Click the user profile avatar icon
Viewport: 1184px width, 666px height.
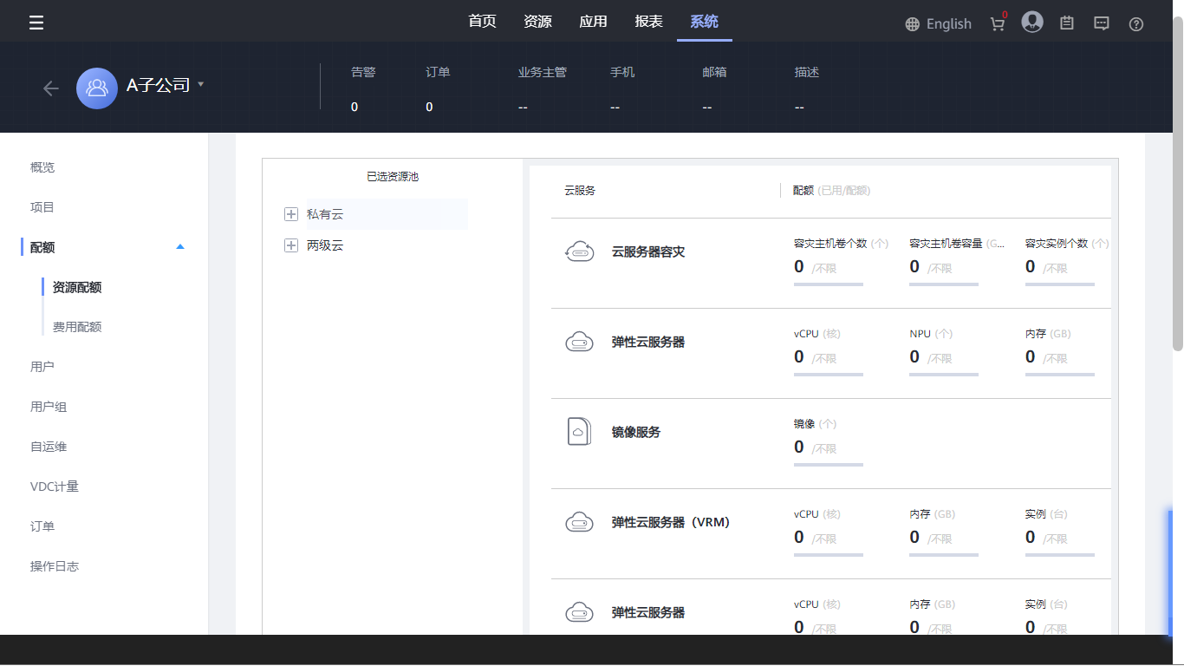click(1031, 23)
